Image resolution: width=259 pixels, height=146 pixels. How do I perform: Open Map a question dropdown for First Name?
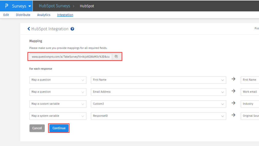point(58,80)
